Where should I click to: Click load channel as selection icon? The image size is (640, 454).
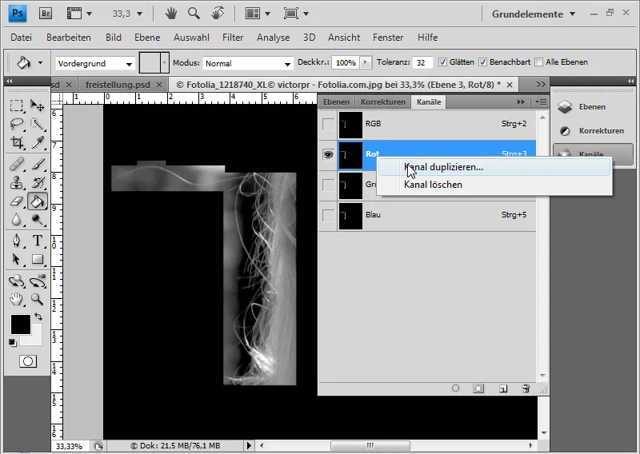click(x=455, y=388)
